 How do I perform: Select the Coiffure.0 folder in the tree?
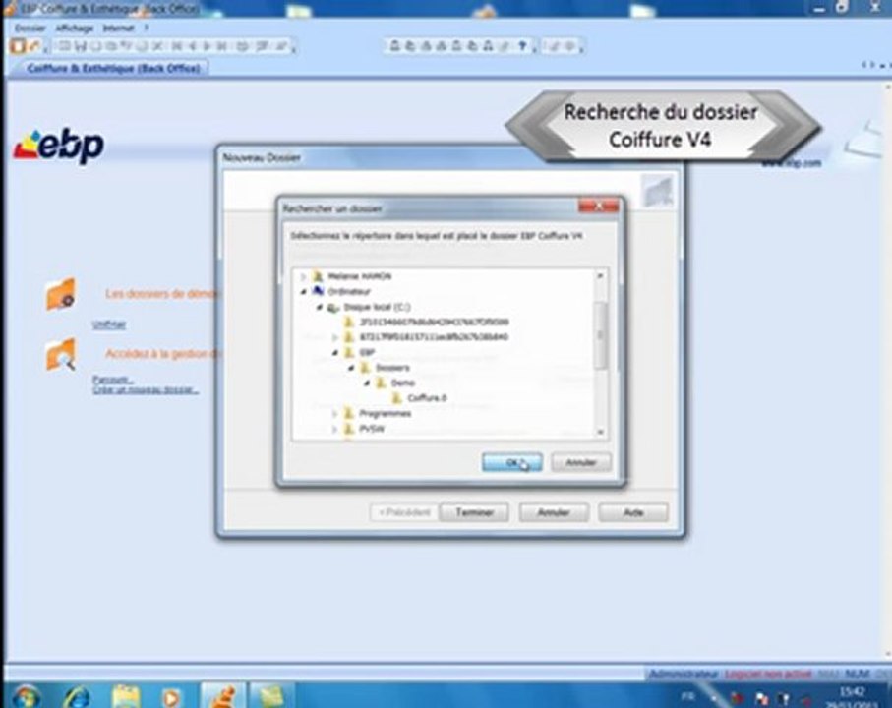point(427,398)
